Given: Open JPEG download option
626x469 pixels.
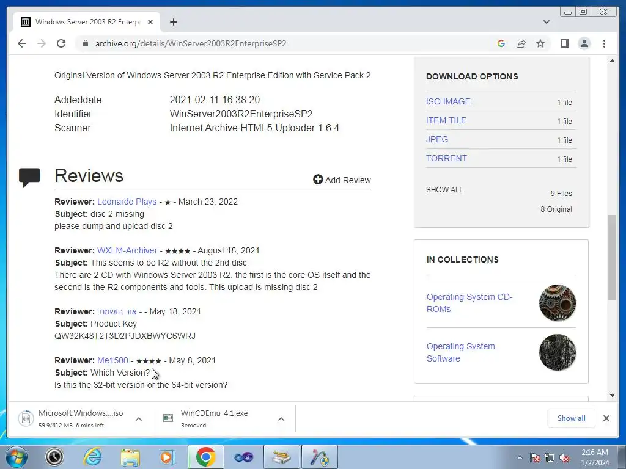Looking at the screenshot, I should coord(436,139).
